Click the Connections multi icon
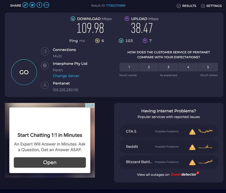Screen dimensions: 226x193 point(45,52)
